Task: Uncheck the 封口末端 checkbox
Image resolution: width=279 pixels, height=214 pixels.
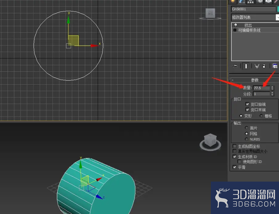Action: (247, 110)
